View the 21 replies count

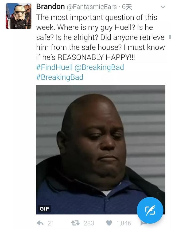point(50,223)
